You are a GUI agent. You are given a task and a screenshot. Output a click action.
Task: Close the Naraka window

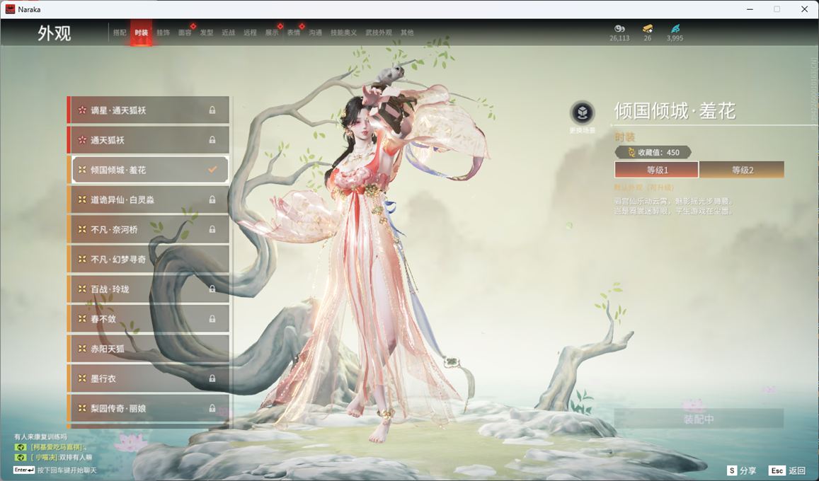804,9
